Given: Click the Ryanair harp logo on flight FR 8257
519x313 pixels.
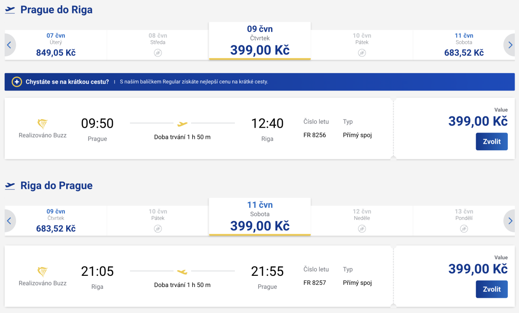Looking at the screenshot, I should [x=42, y=272].
